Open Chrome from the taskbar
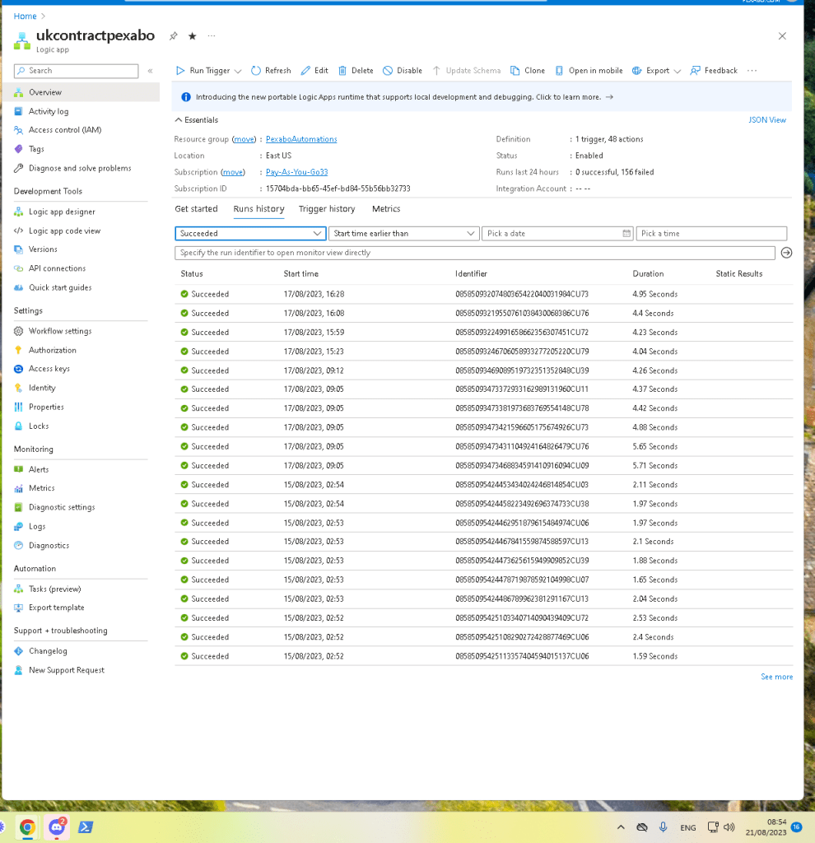The height and width of the screenshot is (843, 815). [27, 827]
